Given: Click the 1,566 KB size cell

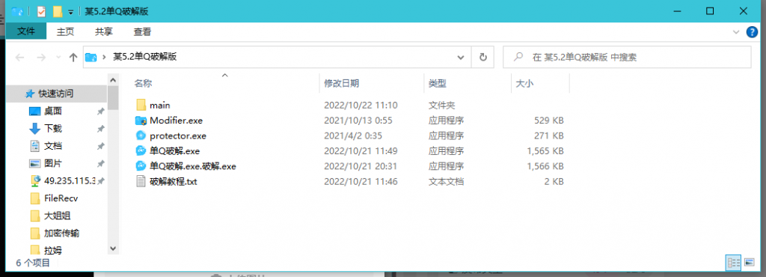Looking at the screenshot, I should pyautogui.click(x=545, y=166).
